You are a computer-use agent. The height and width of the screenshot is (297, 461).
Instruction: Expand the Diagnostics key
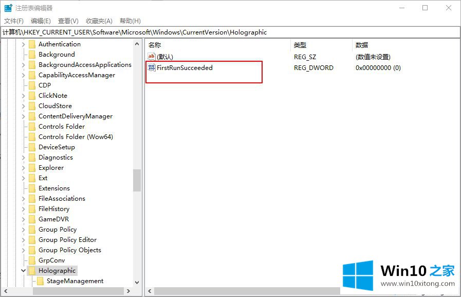pyautogui.click(x=23, y=158)
